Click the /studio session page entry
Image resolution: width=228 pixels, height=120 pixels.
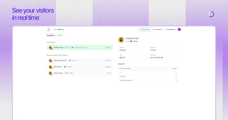click(x=148, y=76)
